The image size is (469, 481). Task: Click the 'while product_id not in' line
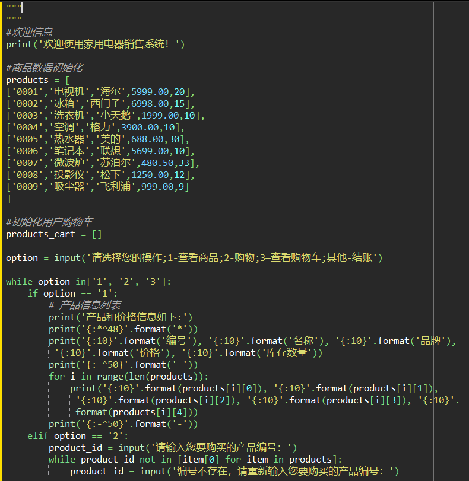click(x=195, y=460)
